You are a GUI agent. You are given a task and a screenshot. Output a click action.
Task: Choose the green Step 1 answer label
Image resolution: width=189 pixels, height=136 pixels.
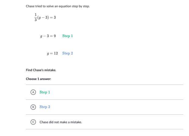(45, 92)
